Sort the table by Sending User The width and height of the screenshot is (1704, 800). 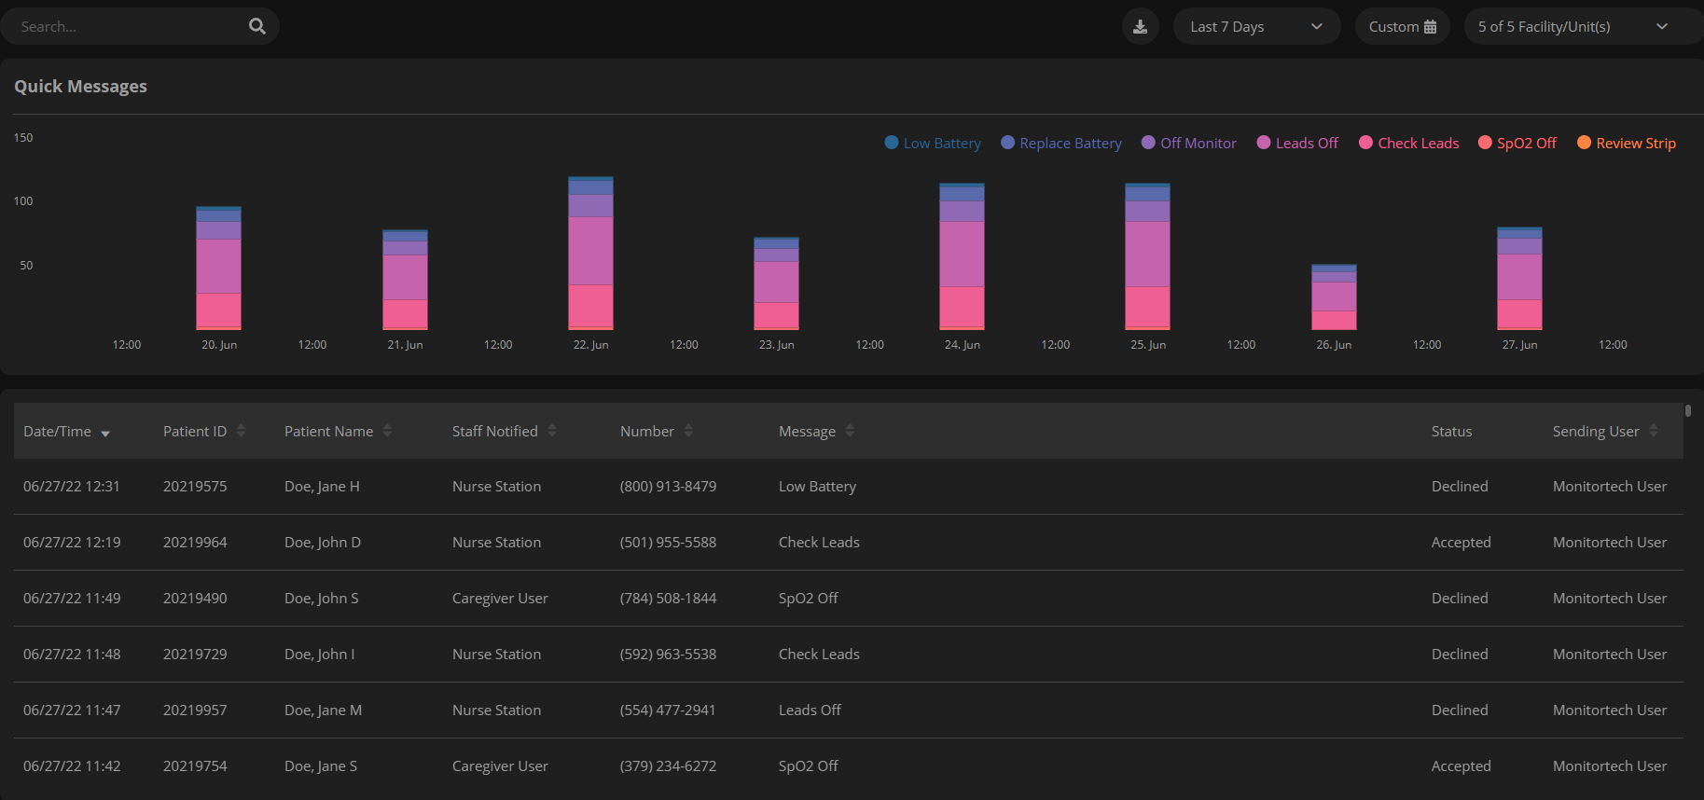tap(1604, 431)
